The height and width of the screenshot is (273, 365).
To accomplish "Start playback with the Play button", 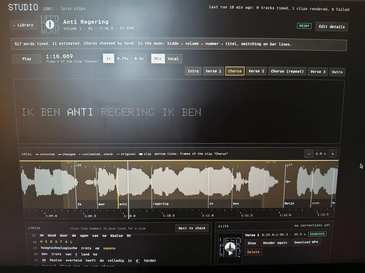I will pos(27,59).
